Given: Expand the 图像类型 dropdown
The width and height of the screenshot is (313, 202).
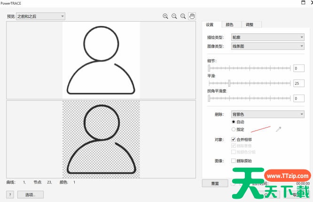Looking at the screenshot, I should click(x=267, y=46).
